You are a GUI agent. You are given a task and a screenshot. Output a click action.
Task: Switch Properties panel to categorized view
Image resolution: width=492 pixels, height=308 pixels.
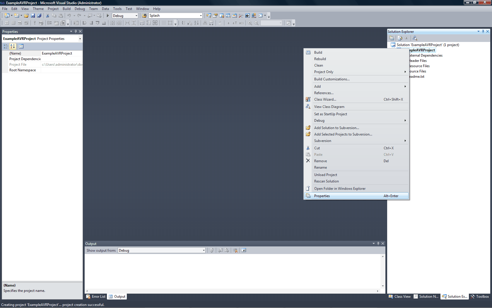point(6,46)
